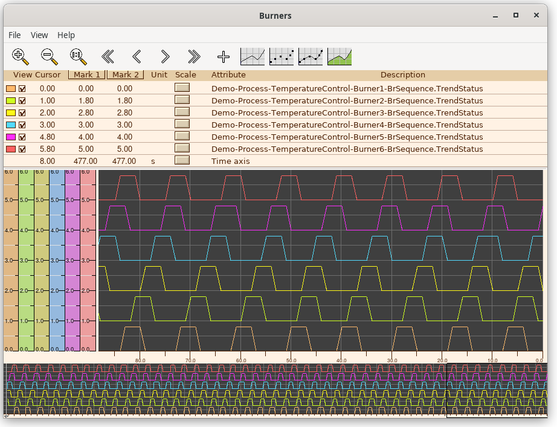This screenshot has height=427, width=557.
Task: Click the 50.0 tick on time axis
Action: click(291, 360)
